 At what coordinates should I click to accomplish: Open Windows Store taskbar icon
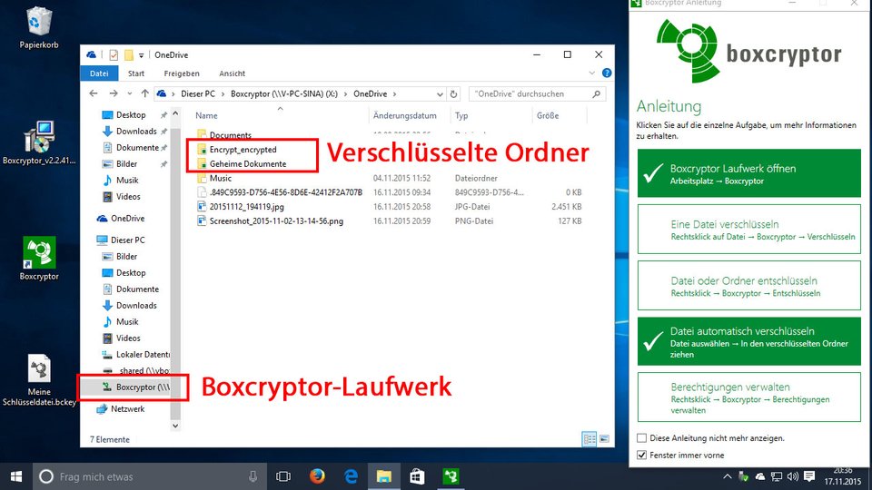point(417,476)
